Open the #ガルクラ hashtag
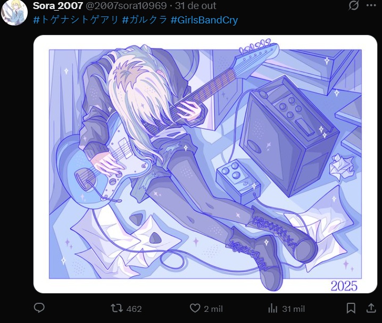Screen dimensions: 382x323 145,20
